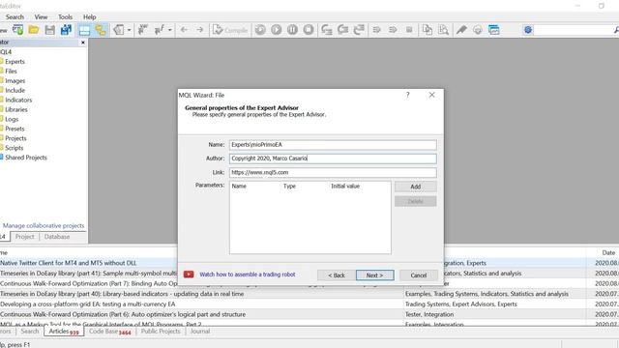Click the trading terminal window icon

coord(494,30)
